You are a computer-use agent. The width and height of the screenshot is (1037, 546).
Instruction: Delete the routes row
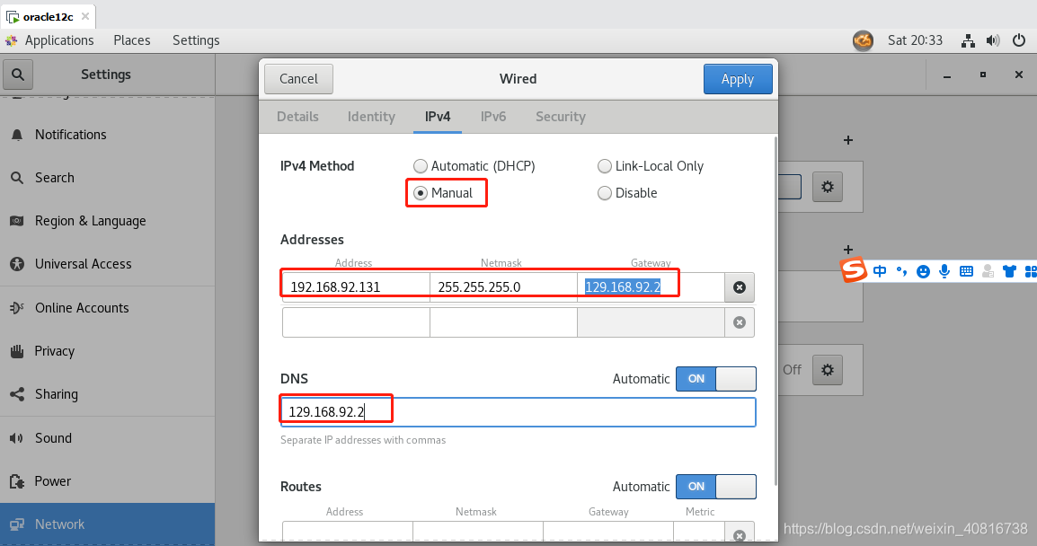[x=740, y=534]
